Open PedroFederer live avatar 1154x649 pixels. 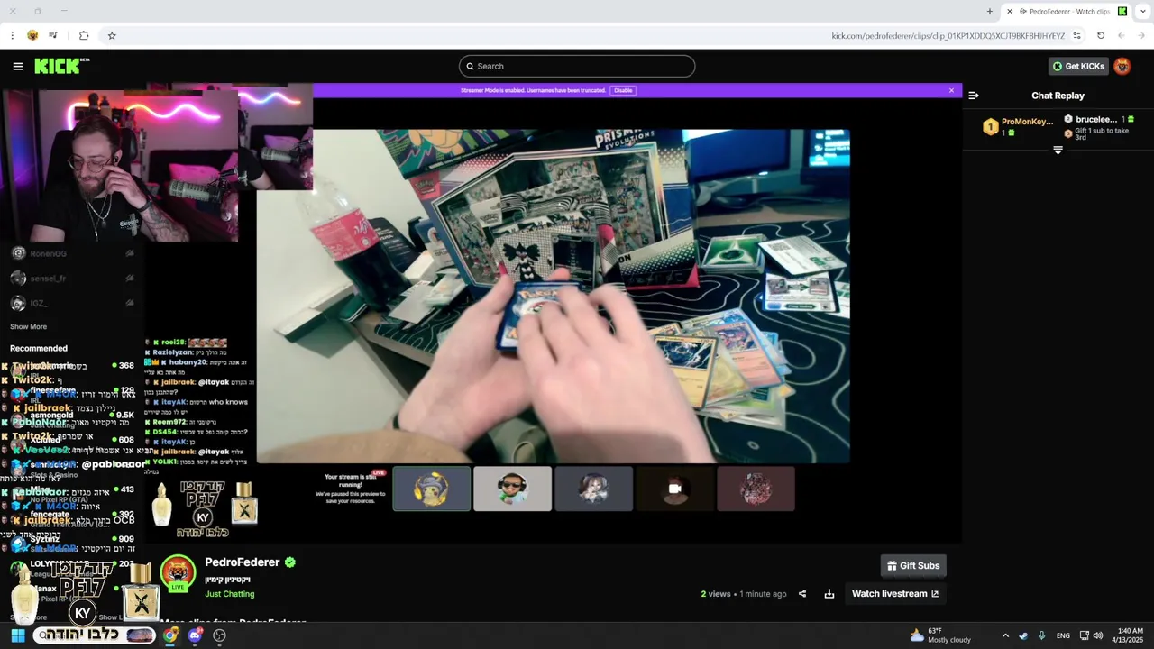pos(178,573)
